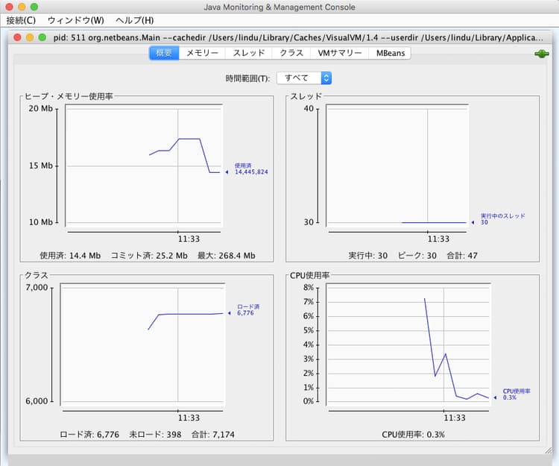Image resolution: width=559 pixels, height=466 pixels.
Task: Click the loaded classes chart
Action: point(142,344)
